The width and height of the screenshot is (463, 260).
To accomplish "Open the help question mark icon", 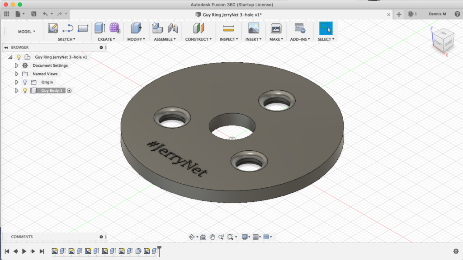I will 458,14.
